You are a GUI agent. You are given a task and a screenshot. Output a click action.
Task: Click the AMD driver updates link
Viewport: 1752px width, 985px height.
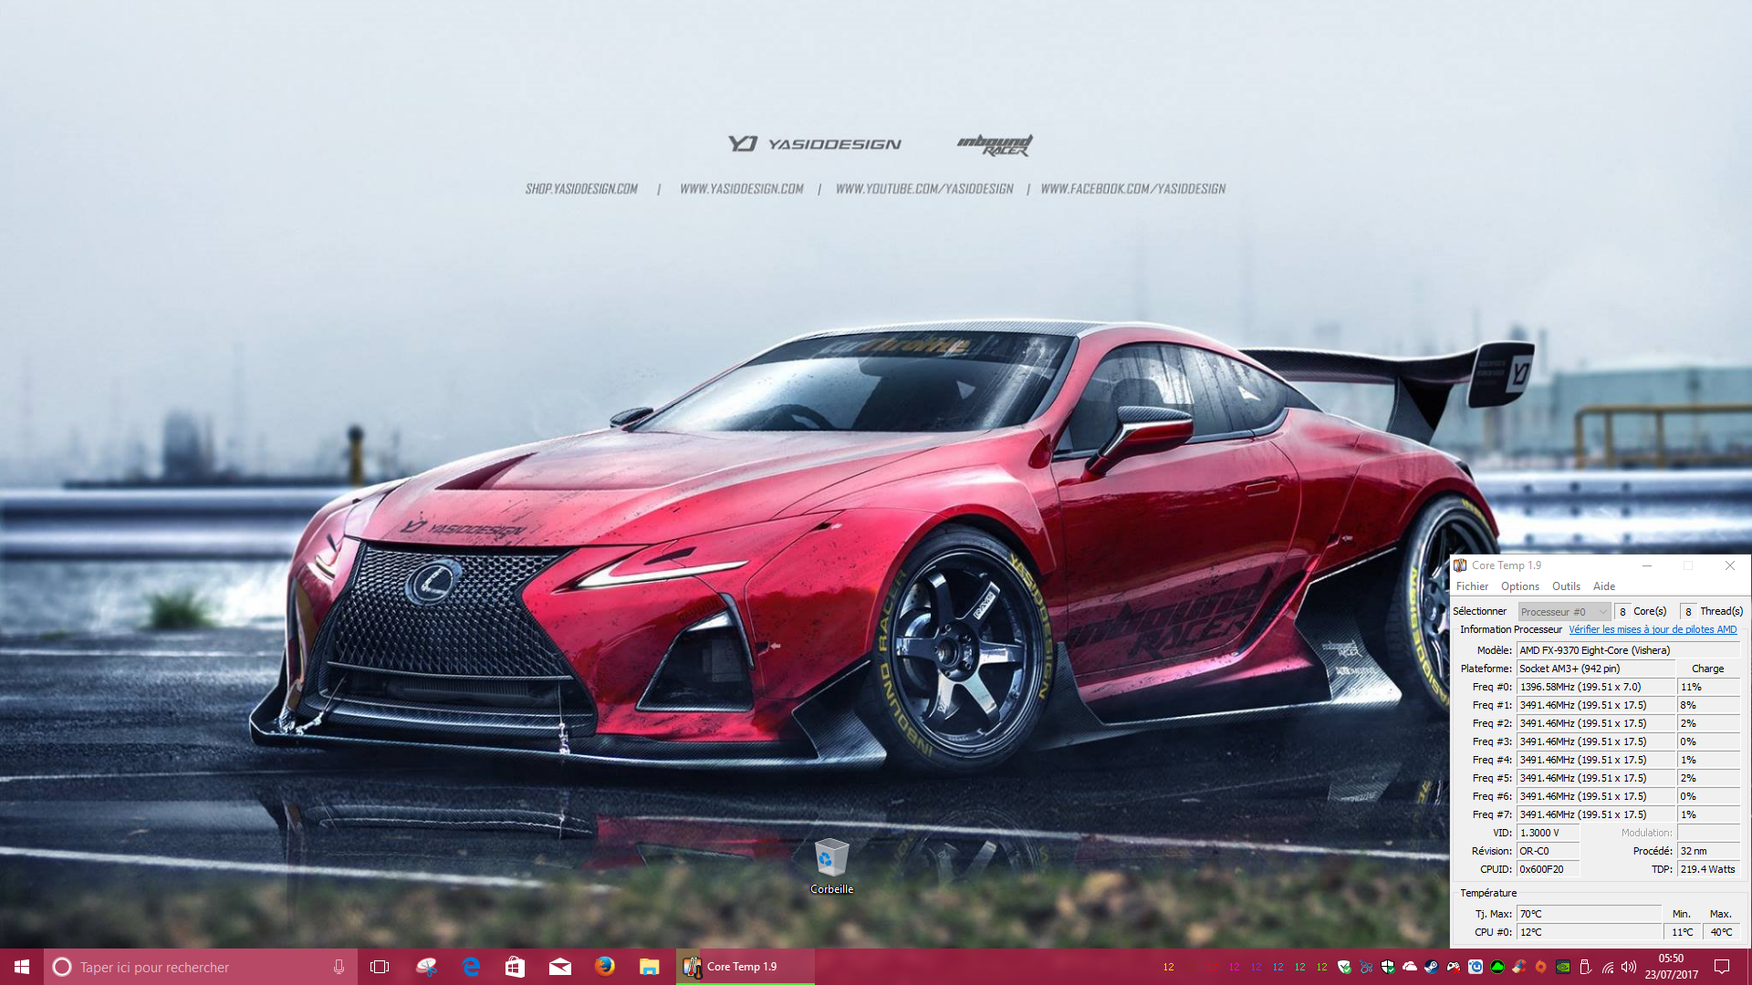[1652, 629]
